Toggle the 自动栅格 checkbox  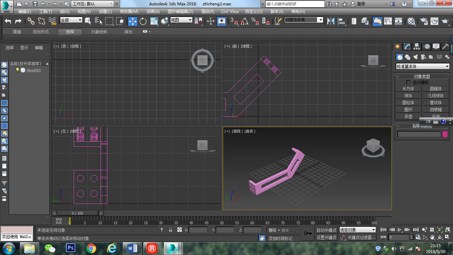click(x=408, y=82)
